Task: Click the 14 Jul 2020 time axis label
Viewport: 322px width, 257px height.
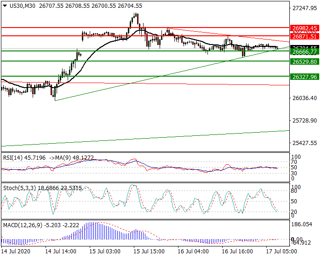Action: point(16,251)
